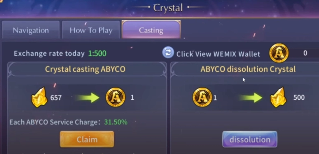Click green arrow in Crystal casting panel
Screen dimensions: 319x154
point(87,97)
